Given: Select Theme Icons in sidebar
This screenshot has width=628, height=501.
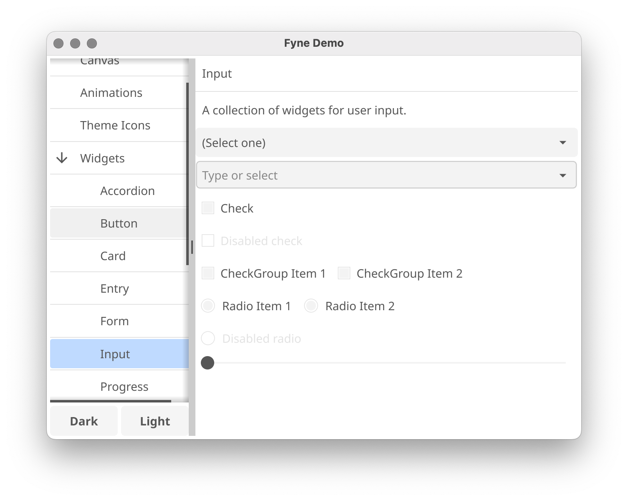Looking at the screenshot, I should pyautogui.click(x=119, y=125).
